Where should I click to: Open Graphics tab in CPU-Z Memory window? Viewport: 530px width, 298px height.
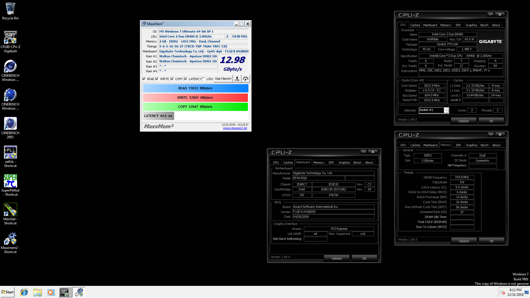(471, 145)
